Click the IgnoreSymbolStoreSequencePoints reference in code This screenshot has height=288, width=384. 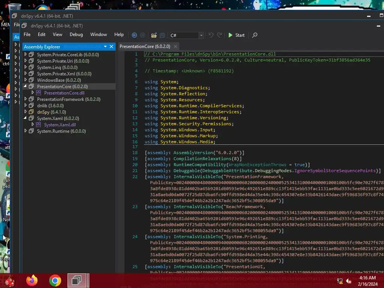tap(335, 171)
